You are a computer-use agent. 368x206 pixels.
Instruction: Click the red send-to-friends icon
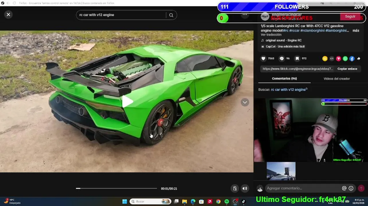[338, 59]
